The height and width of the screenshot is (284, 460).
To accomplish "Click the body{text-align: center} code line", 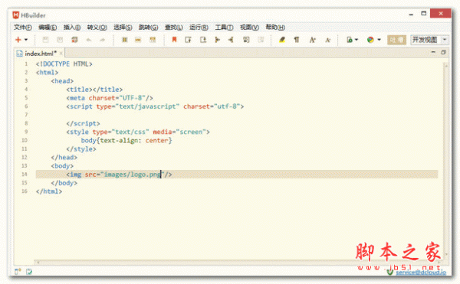I will point(127,141).
